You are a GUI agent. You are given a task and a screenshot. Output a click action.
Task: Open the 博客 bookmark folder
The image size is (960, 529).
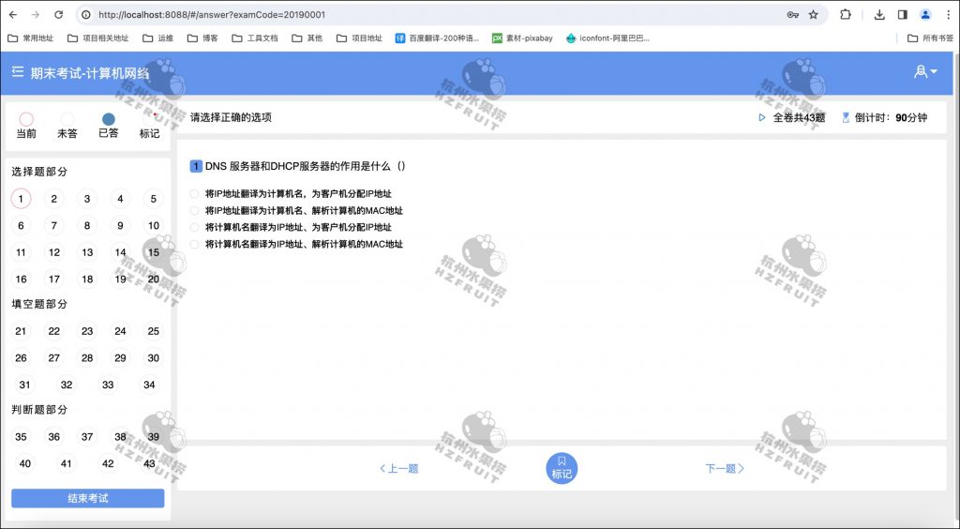[202, 38]
